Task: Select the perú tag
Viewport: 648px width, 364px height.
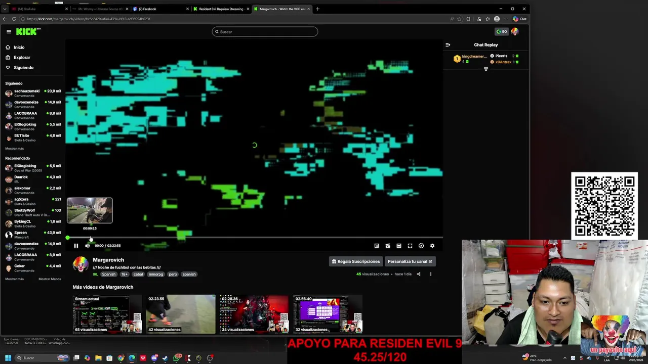Action: pyautogui.click(x=173, y=275)
